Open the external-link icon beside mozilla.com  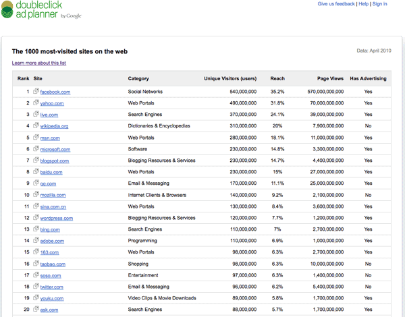pyautogui.click(x=36, y=194)
